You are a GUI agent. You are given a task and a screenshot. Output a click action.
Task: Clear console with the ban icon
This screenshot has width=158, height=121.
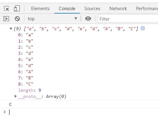pos(17,19)
